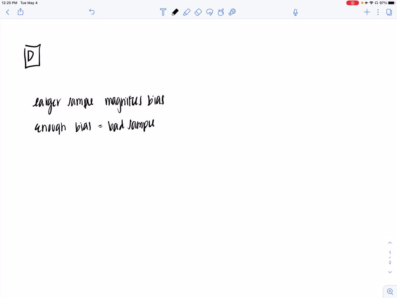Select the Lasso selection tool

click(x=210, y=12)
